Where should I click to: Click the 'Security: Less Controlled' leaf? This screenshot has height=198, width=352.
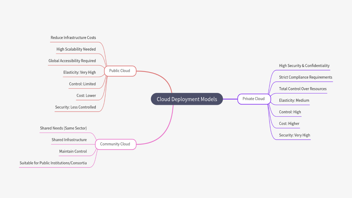(75, 107)
